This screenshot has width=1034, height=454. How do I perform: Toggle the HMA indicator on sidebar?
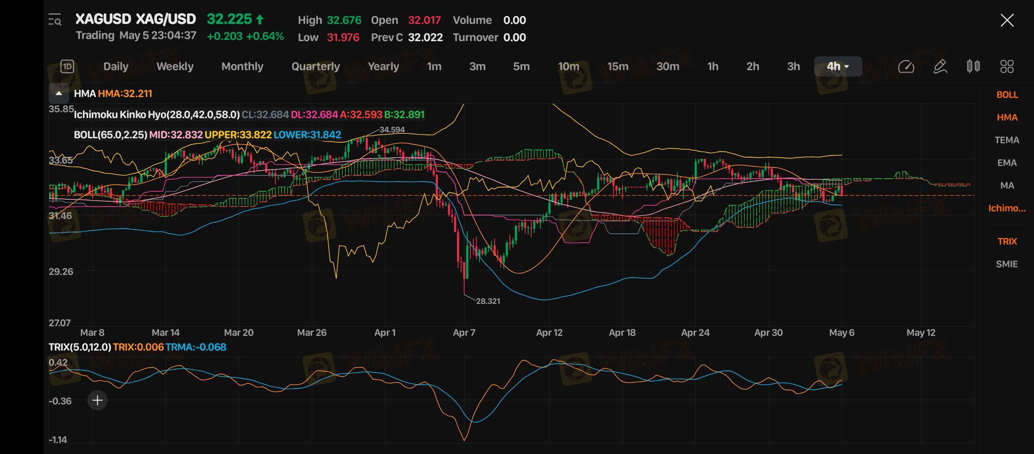tap(1007, 117)
